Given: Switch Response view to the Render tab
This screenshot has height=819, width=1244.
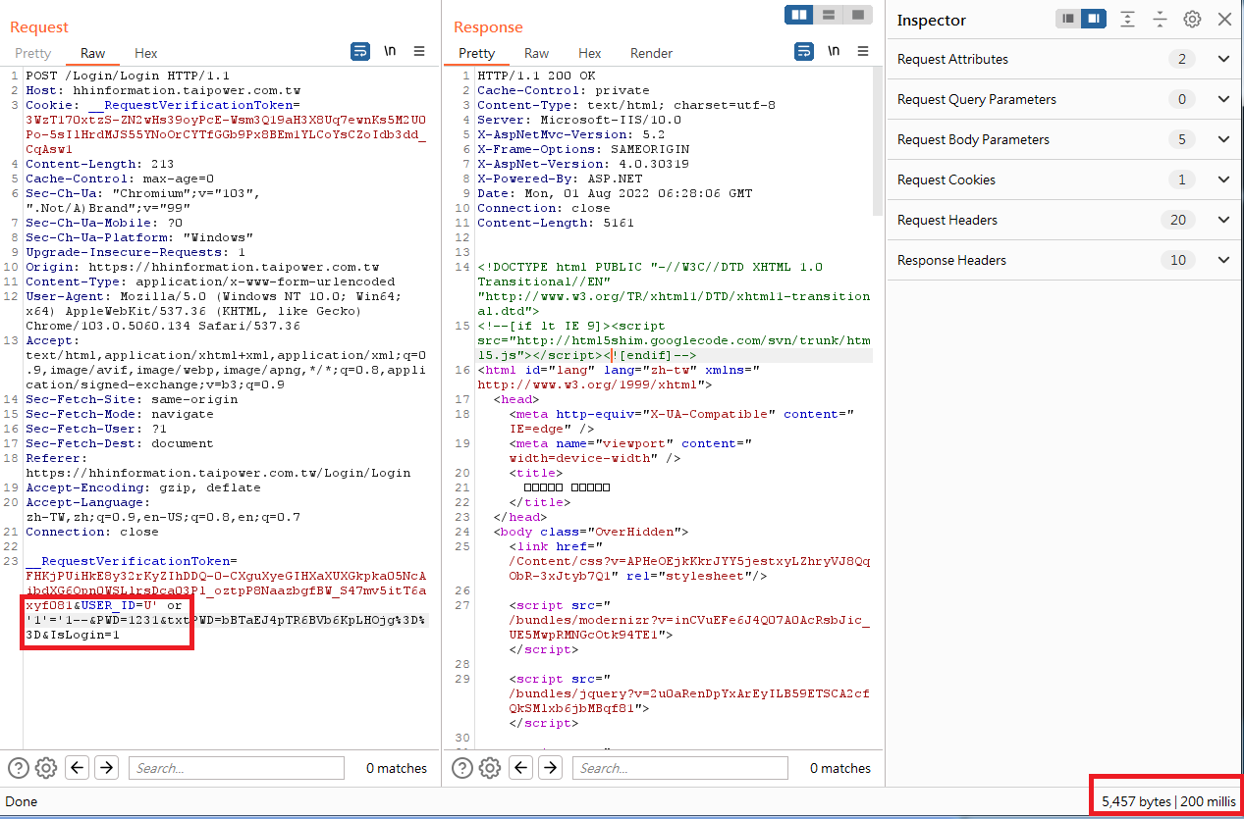Looking at the screenshot, I should tap(651, 53).
